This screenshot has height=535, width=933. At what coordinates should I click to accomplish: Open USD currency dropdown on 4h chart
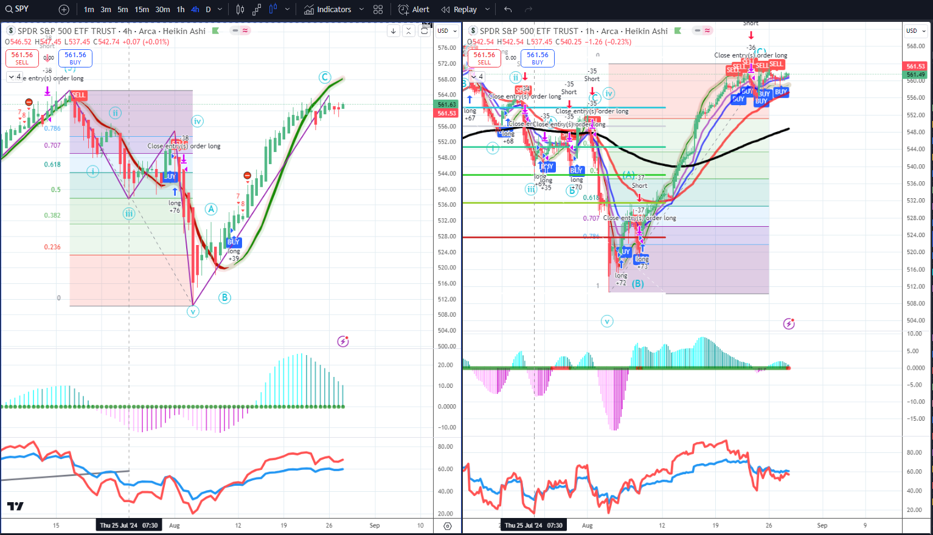pos(447,30)
